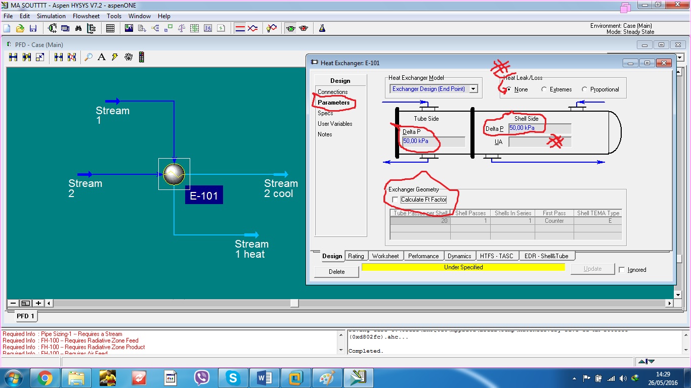
Task: Enable the Calculate Ft Factor checkbox
Action: pos(395,200)
